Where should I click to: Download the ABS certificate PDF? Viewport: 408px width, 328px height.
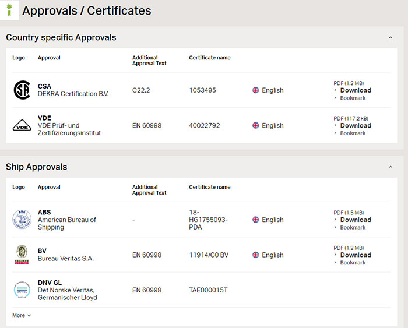click(x=356, y=220)
